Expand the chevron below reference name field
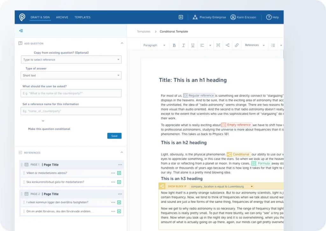The height and width of the screenshot is (231, 326). tap(43, 121)
